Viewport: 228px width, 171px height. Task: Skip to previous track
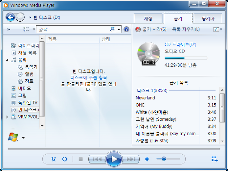(x=97, y=159)
